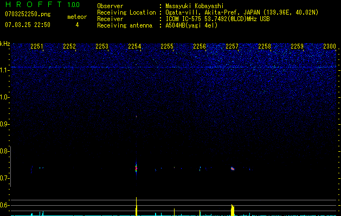This screenshot has height=216, width=341.
Task: Click the yellow power peak under 2257
Action: tap(233, 210)
